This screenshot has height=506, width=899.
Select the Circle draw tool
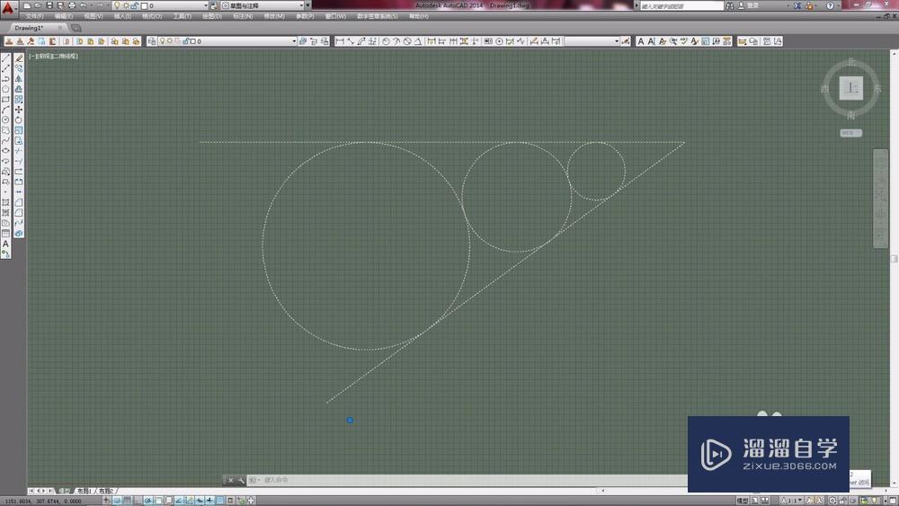5,120
